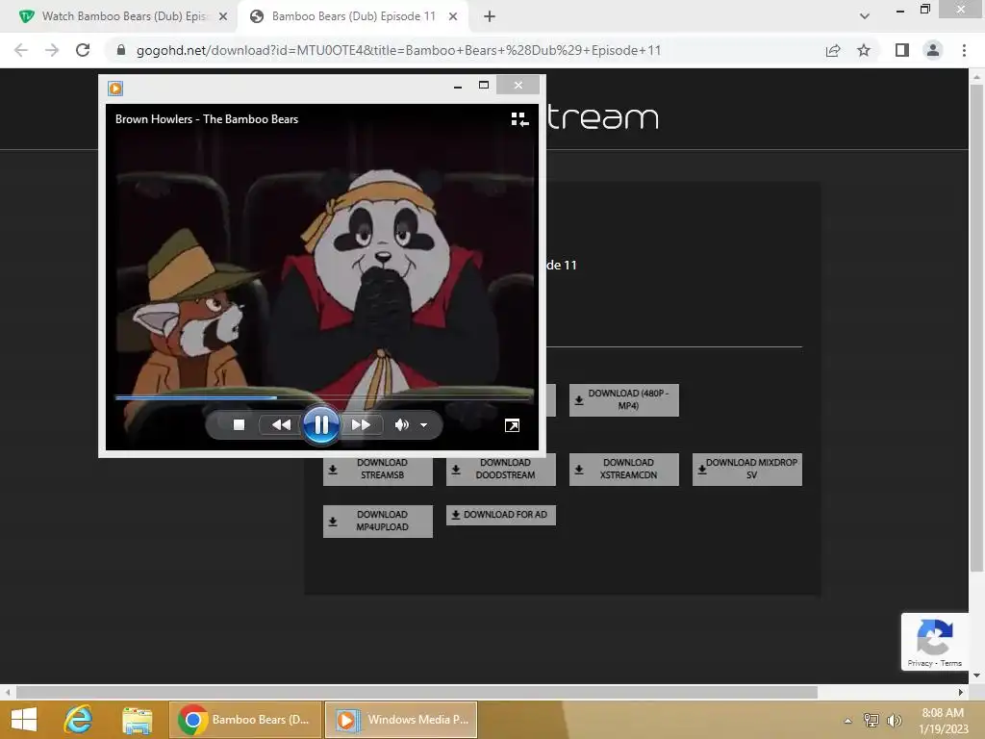This screenshot has height=739, width=985.
Task: Click the Download For Ad button
Action: [500, 515]
